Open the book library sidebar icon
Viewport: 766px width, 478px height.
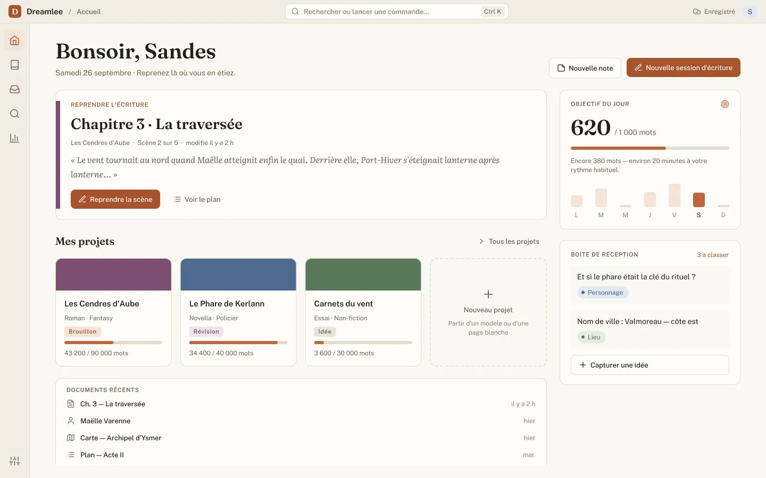coord(15,65)
